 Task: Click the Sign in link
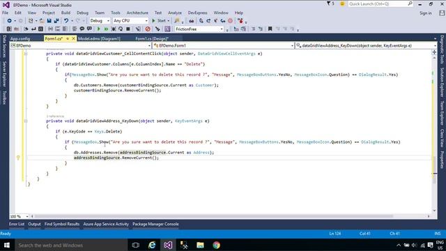pyautogui.click(x=426, y=13)
